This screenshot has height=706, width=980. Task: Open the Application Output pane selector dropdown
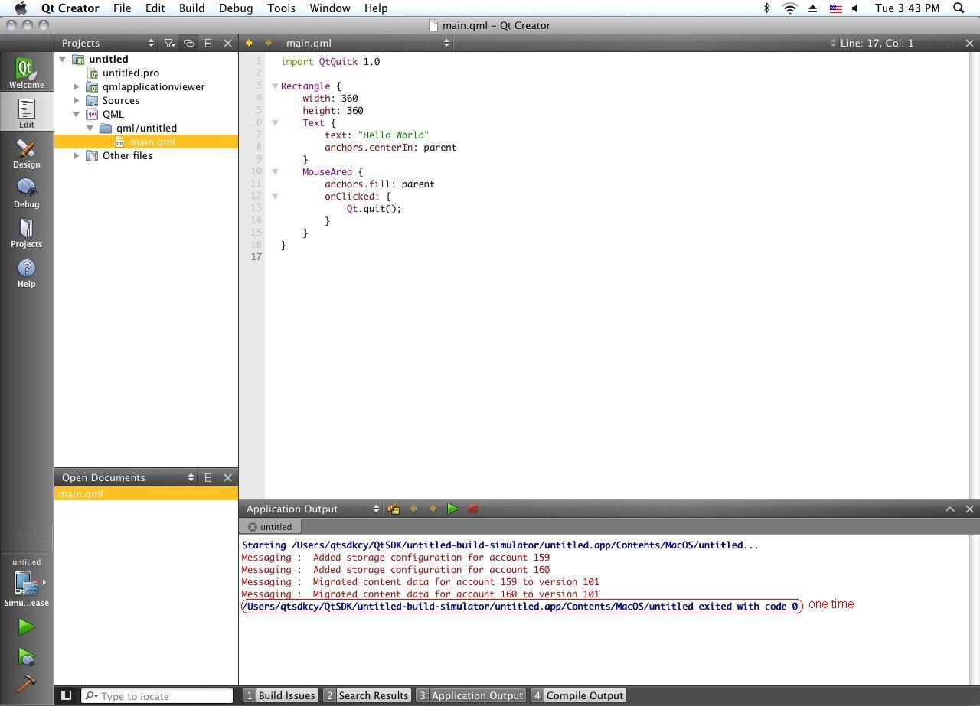click(312, 509)
